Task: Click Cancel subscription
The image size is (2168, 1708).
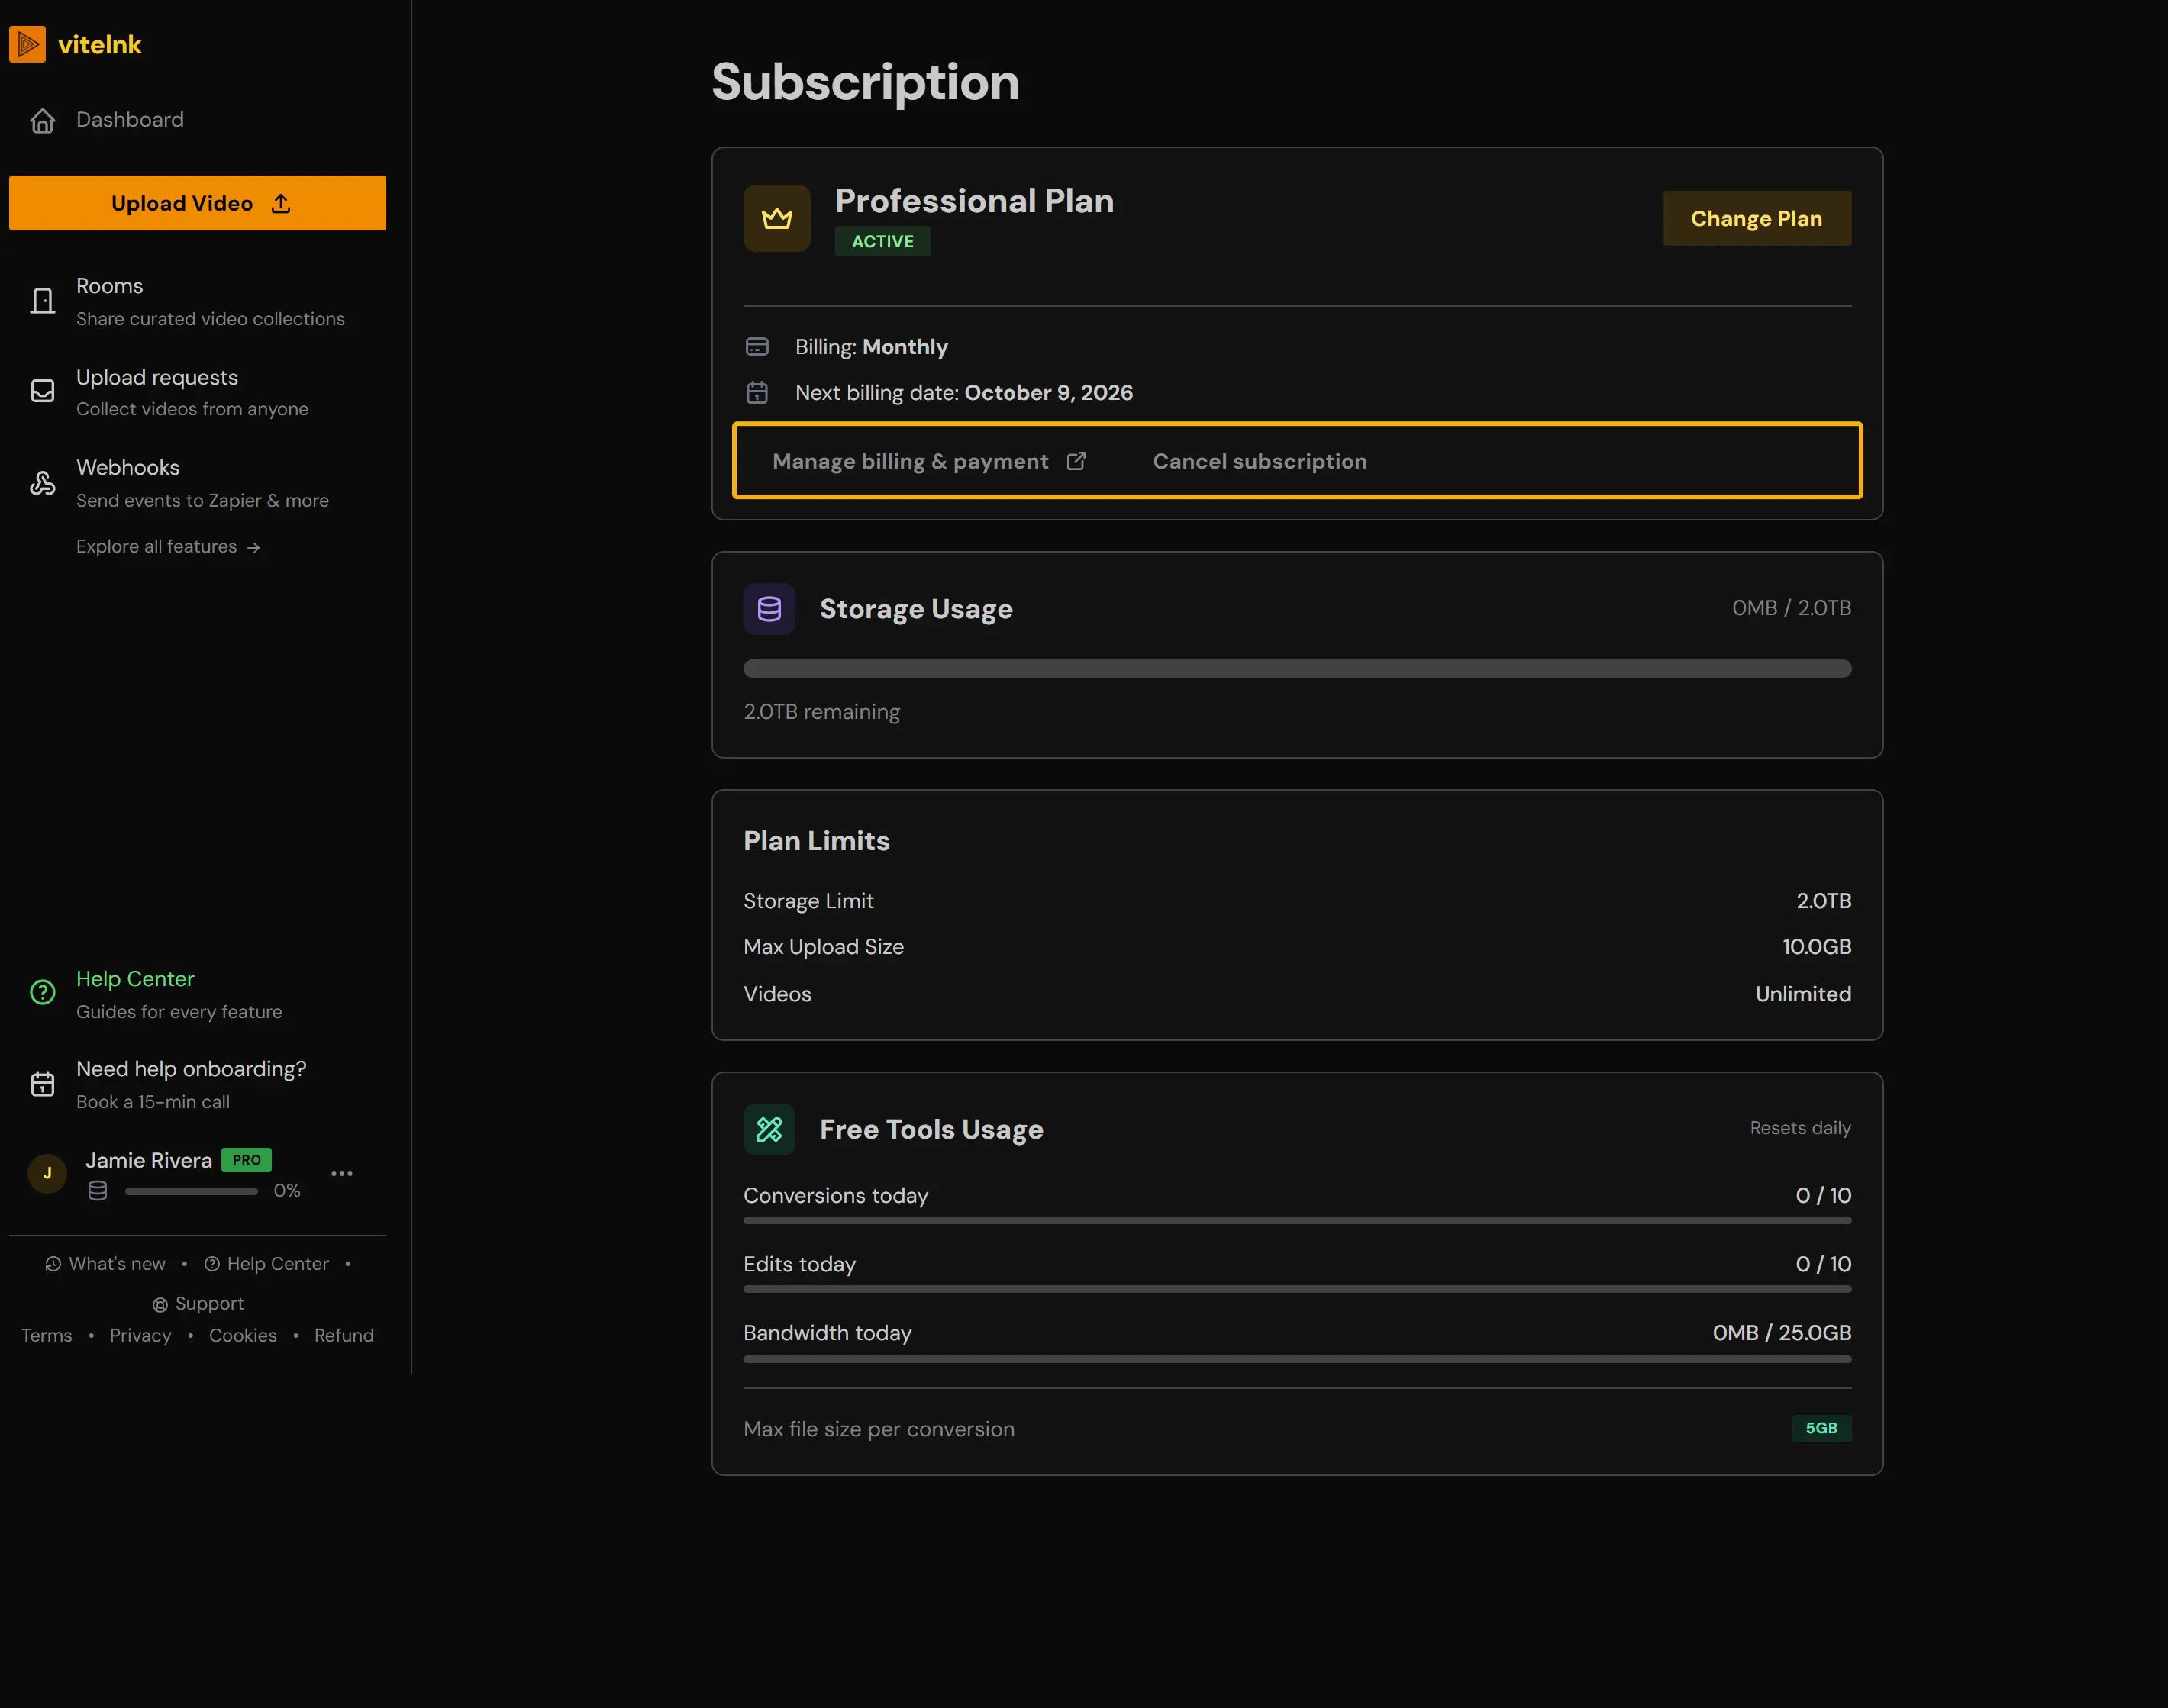Action: click(1259, 461)
